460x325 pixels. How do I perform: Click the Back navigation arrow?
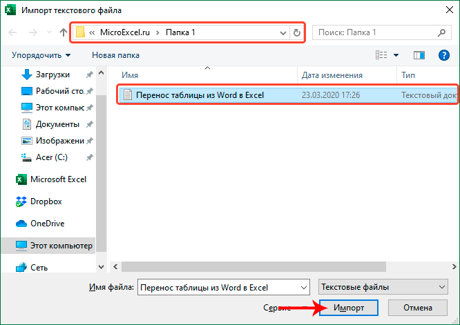pos(12,32)
